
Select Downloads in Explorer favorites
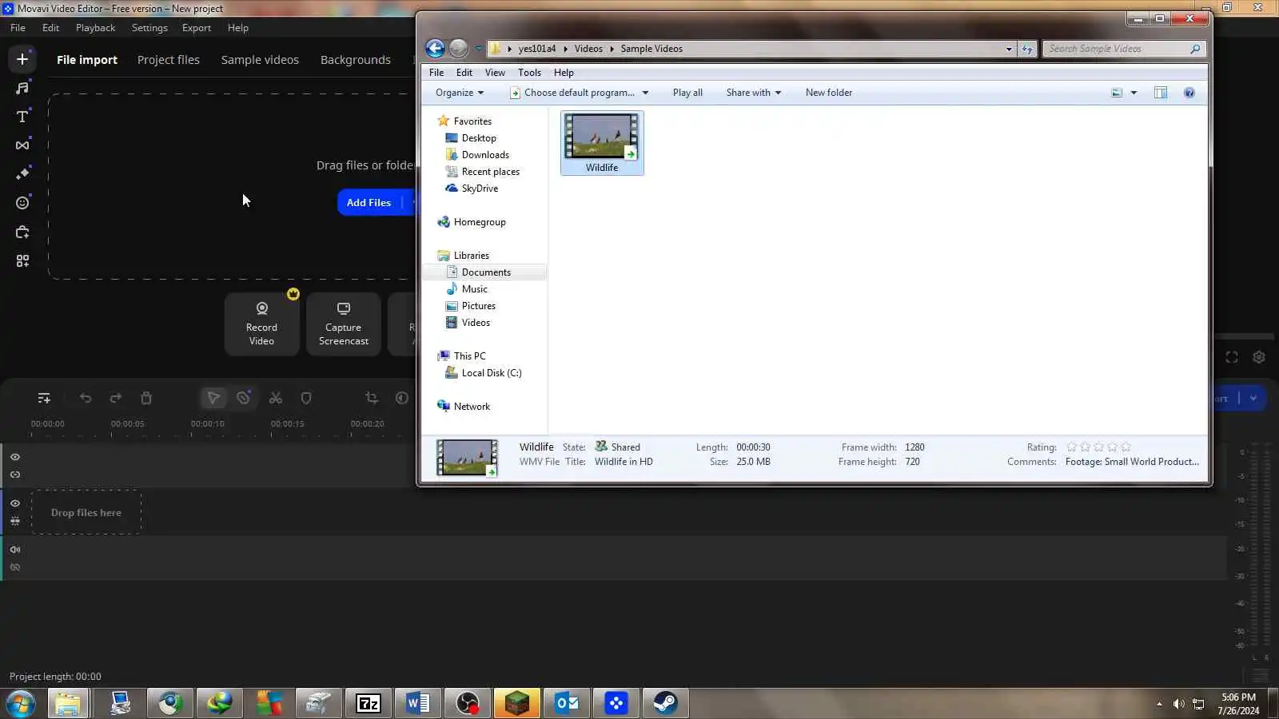[485, 155]
